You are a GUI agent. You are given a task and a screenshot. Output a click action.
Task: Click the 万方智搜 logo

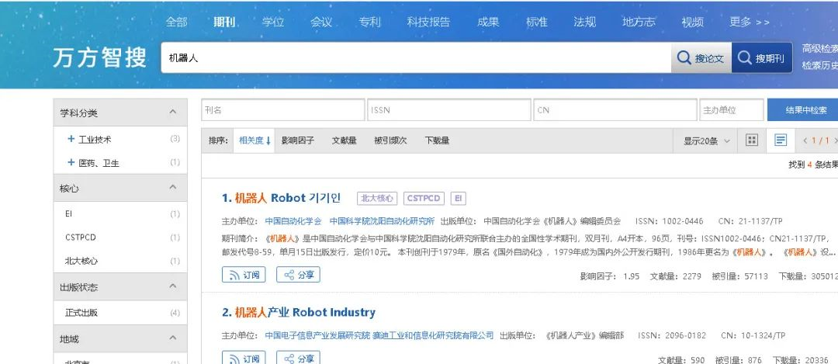coord(100,57)
